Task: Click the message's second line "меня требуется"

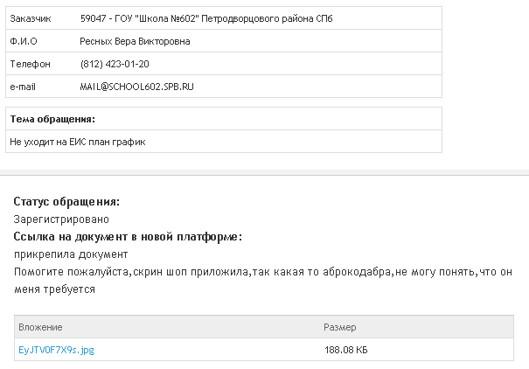Action: (54, 289)
